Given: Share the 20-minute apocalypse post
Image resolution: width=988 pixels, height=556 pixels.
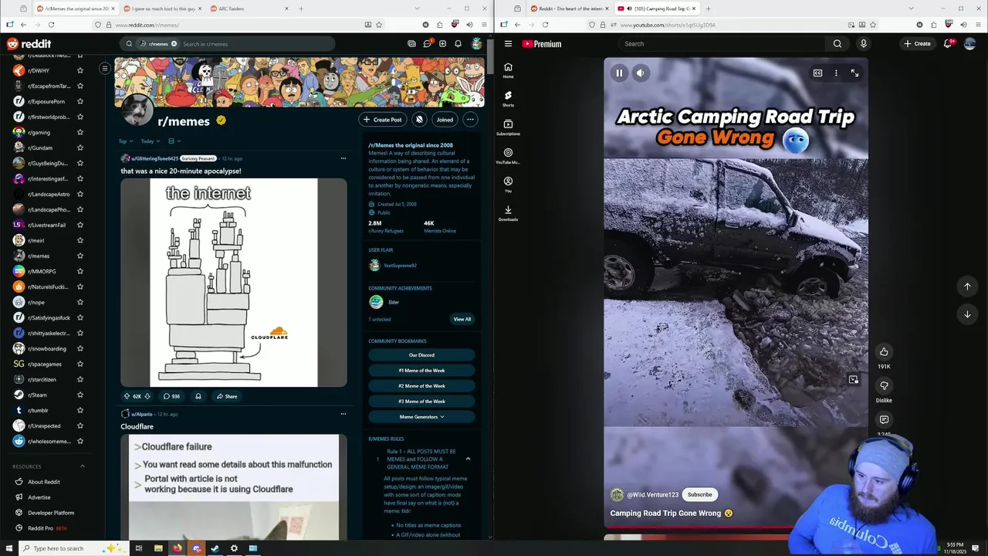Looking at the screenshot, I should coord(227,396).
